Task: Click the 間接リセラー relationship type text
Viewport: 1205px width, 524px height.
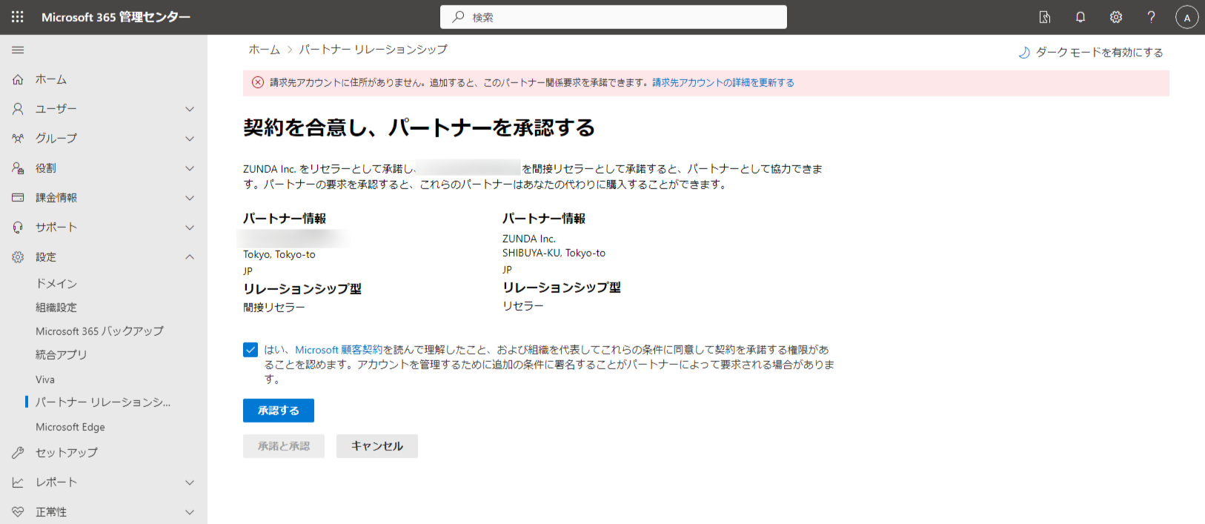Action: pos(274,308)
